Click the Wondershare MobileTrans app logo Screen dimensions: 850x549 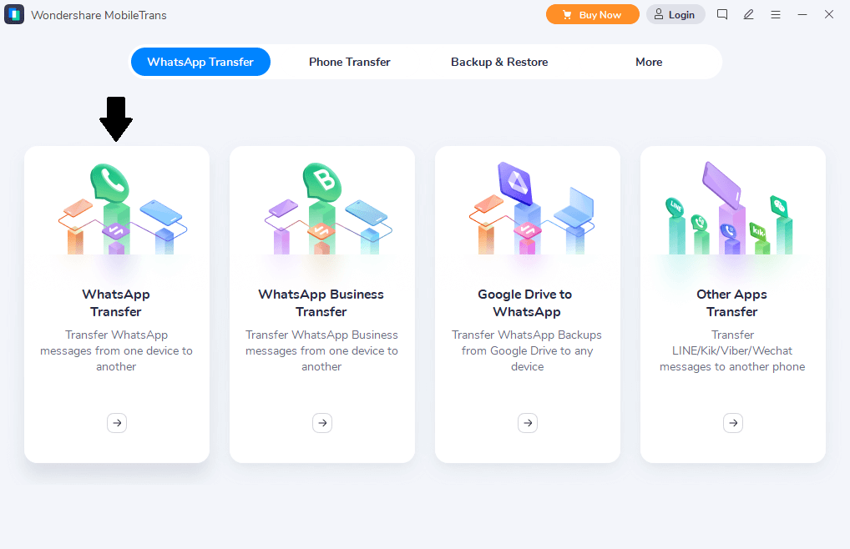14,15
